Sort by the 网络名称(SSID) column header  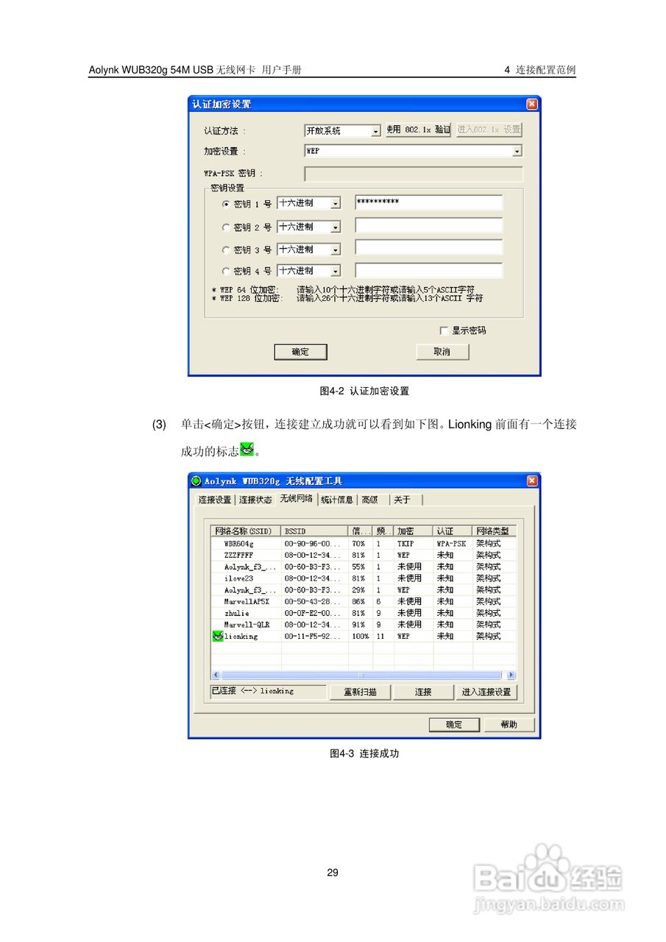(x=247, y=531)
